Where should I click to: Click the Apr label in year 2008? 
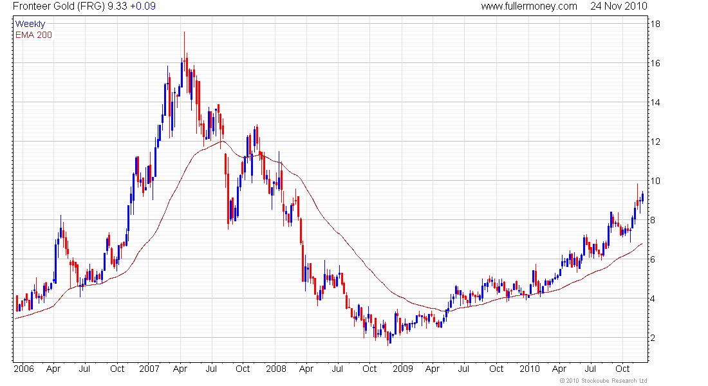coord(306,369)
